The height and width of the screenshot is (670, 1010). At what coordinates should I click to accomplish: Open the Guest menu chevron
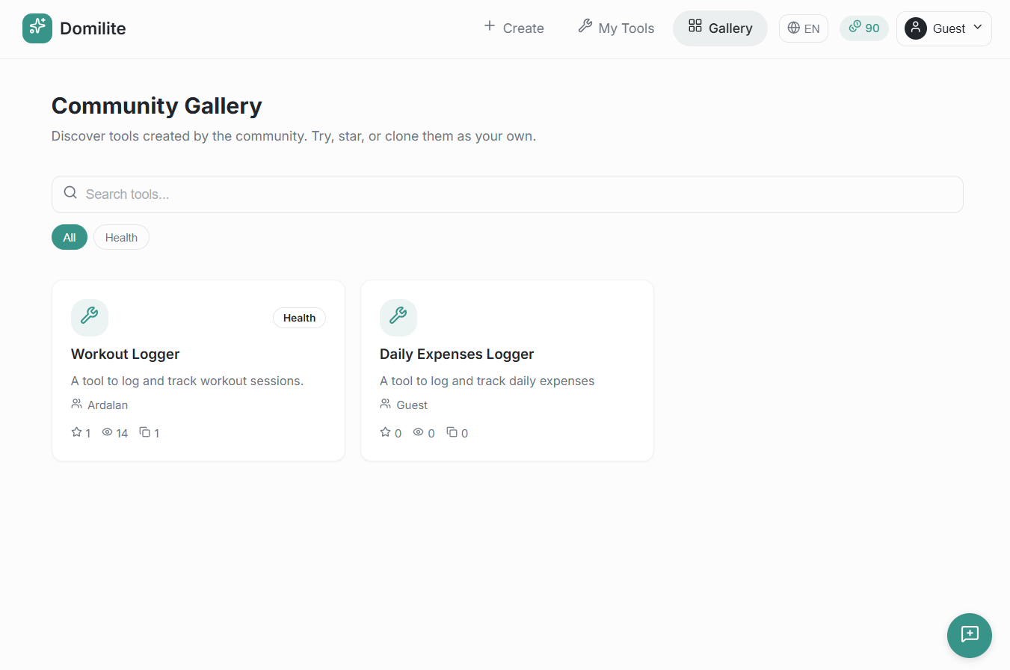point(977,28)
